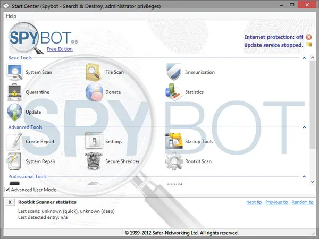
Task: Collapse the Basic Tools section
Action: click(304, 58)
